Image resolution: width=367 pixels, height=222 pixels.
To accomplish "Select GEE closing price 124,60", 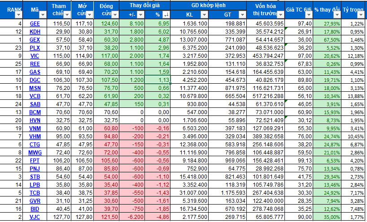I will point(106,24).
